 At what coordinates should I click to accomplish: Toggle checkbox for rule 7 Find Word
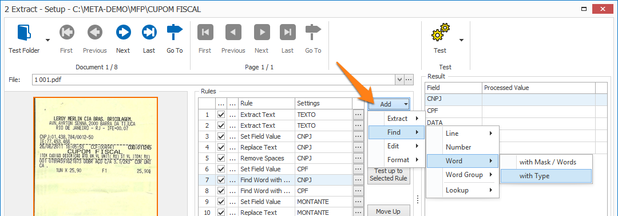click(x=221, y=180)
